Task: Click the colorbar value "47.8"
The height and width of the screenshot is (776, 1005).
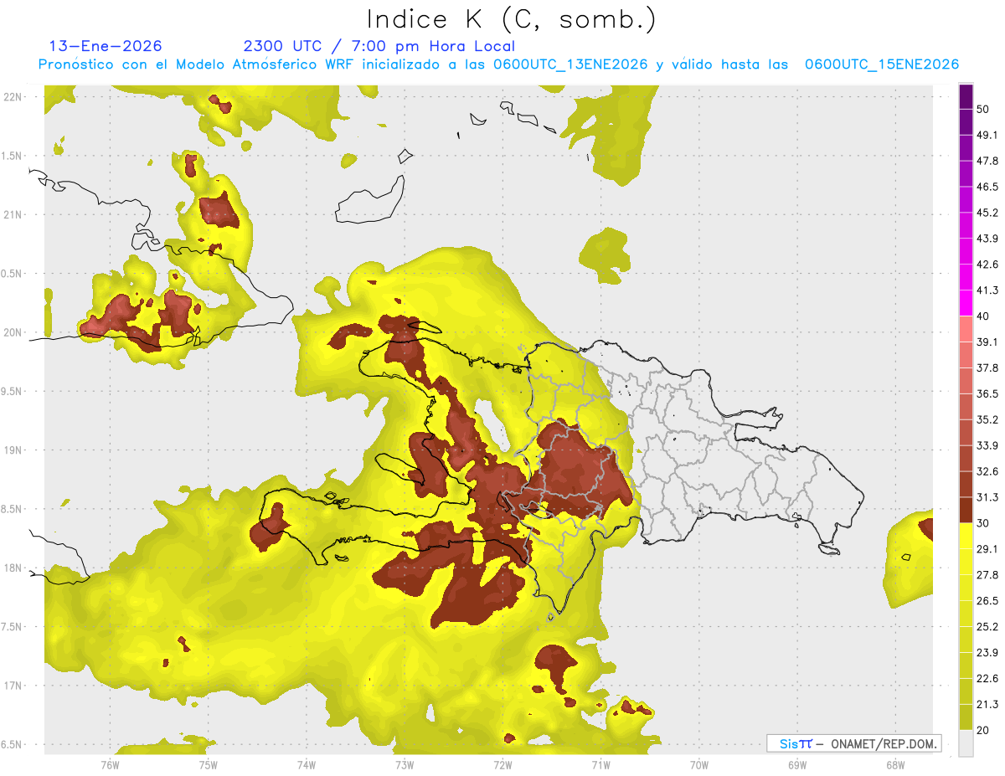Action: click(x=987, y=161)
